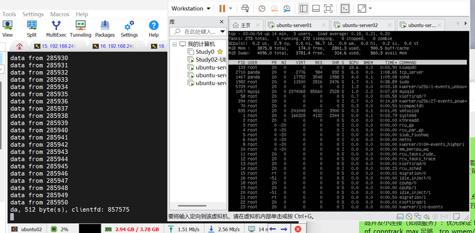This screenshot has height=233, width=475.
Task: Click the Tunneling toolbar icon
Action: (x=80, y=29)
